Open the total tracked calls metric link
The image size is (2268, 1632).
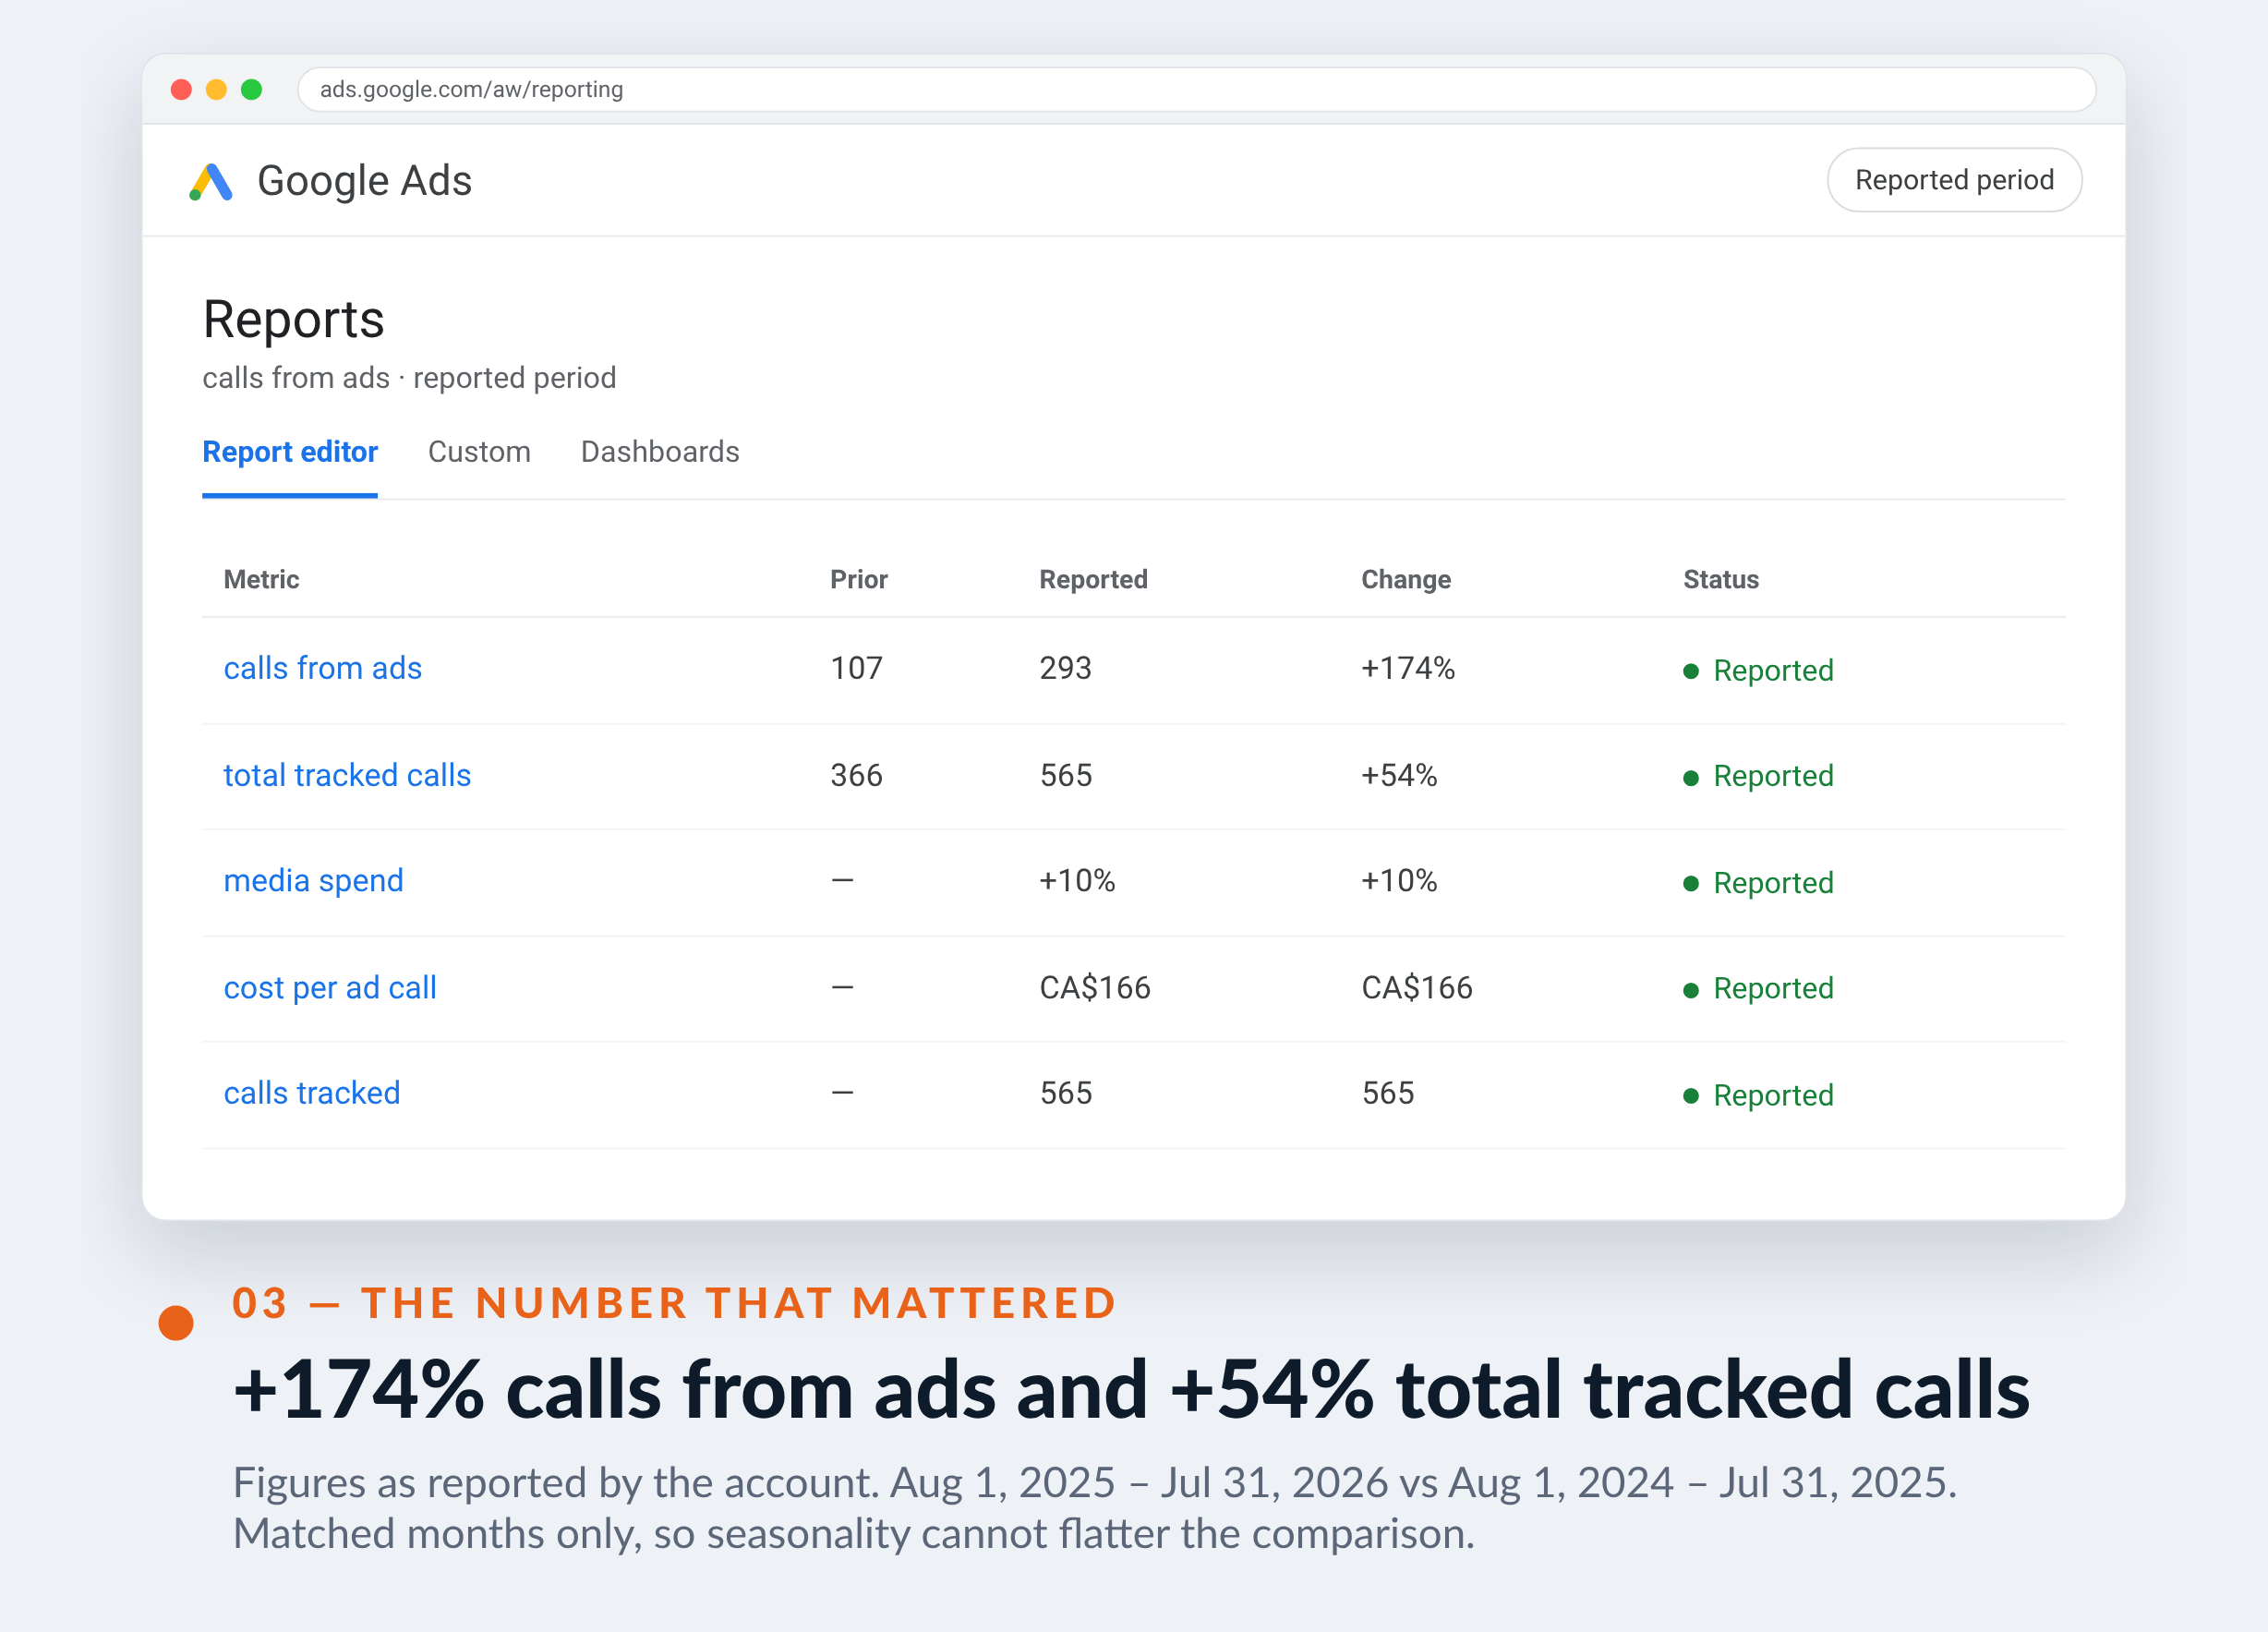(x=347, y=775)
